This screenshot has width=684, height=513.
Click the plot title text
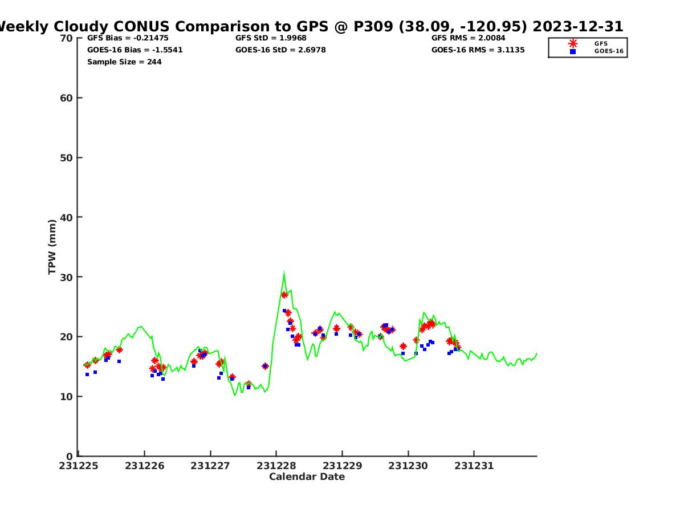[x=310, y=26]
